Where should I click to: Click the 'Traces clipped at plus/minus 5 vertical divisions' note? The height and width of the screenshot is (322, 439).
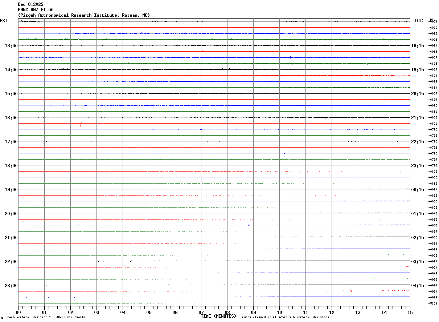coord(284,317)
